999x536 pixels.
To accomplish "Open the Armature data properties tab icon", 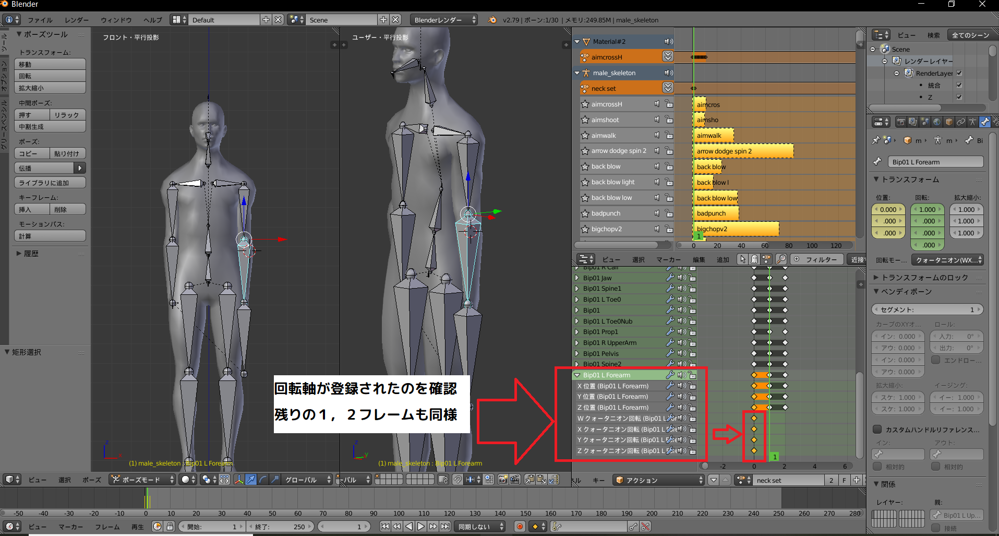I will (x=973, y=122).
